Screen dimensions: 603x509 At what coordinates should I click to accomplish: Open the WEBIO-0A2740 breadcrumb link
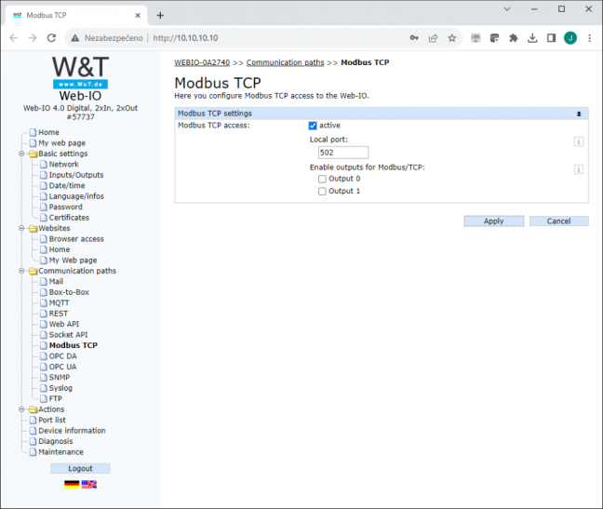(202, 62)
